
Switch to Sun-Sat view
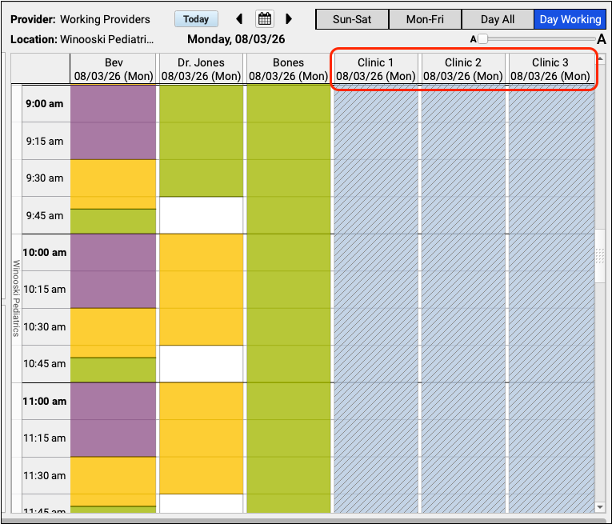point(352,19)
